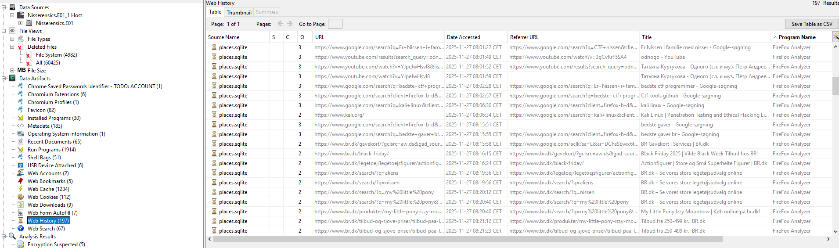Click the Installed Programs icon
Screen dimensions: 839x248
[x=21, y=118]
